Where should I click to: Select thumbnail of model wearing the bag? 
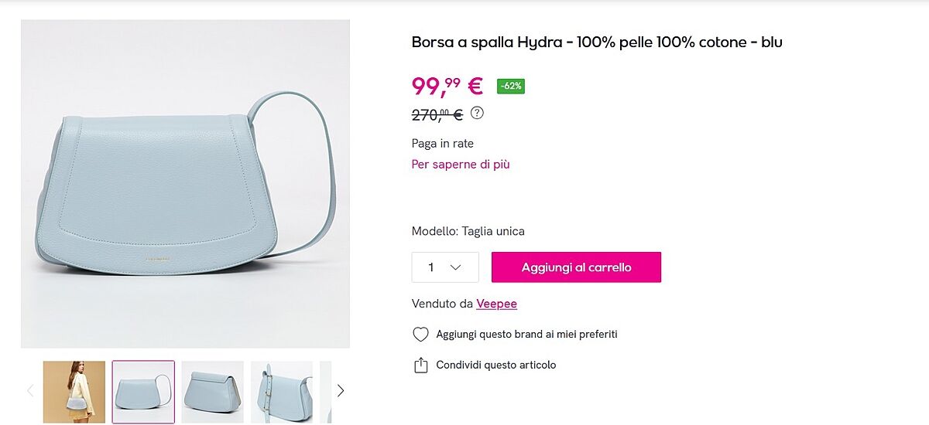pos(74,392)
